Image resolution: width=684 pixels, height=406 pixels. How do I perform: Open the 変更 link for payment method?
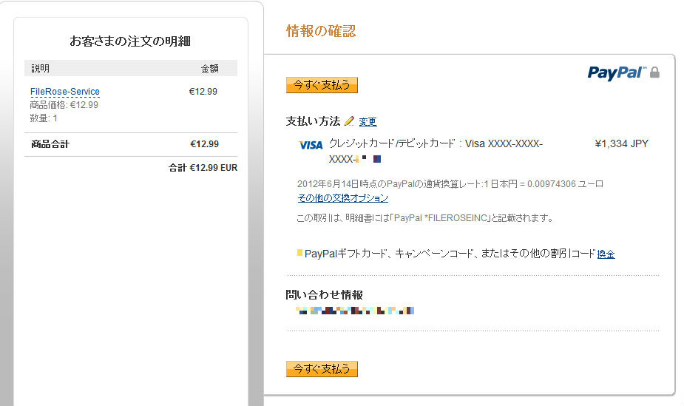coord(368,122)
